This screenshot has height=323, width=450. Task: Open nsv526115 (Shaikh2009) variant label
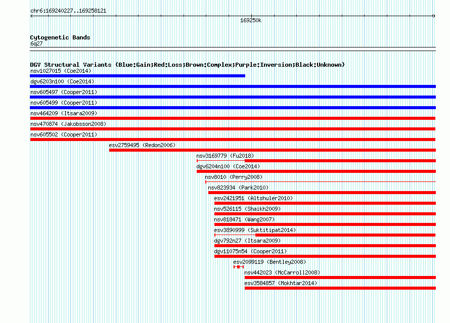[x=247, y=209]
